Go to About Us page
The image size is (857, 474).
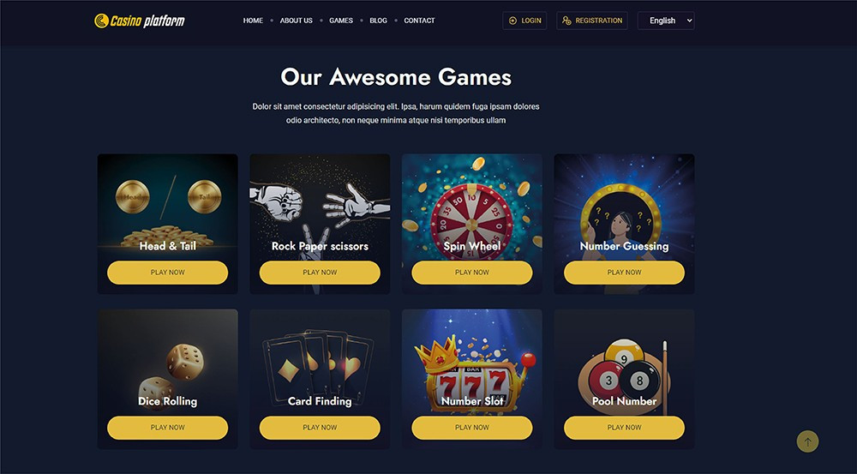click(297, 21)
